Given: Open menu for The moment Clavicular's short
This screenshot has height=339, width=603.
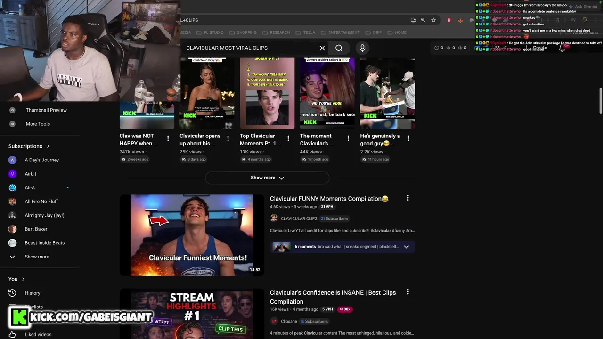Looking at the screenshot, I should tap(349, 138).
